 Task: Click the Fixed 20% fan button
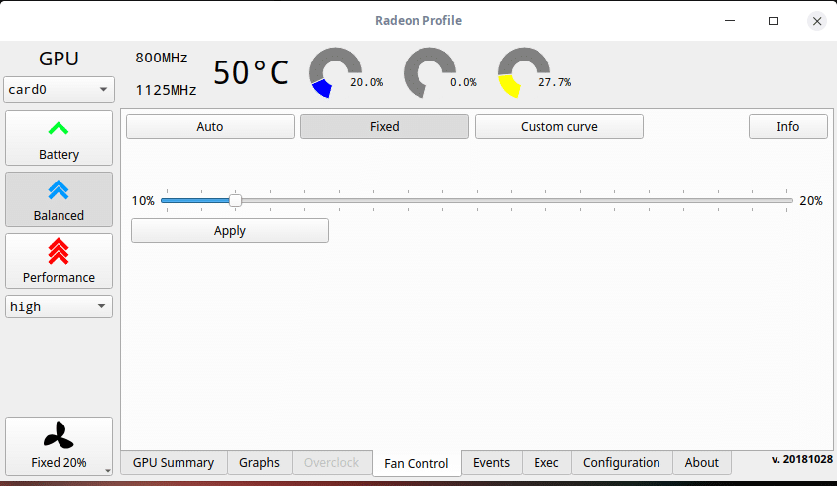click(x=59, y=446)
